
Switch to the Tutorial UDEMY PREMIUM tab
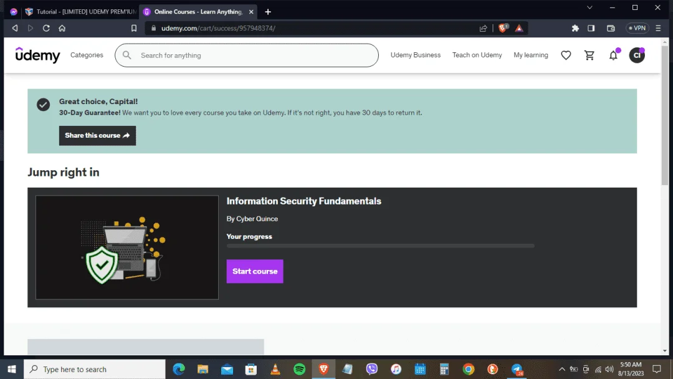tap(80, 12)
